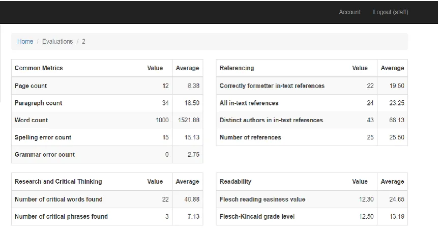
Task: Click Number of references average 25.50
Action: pyautogui.click(x=397, y=137)
